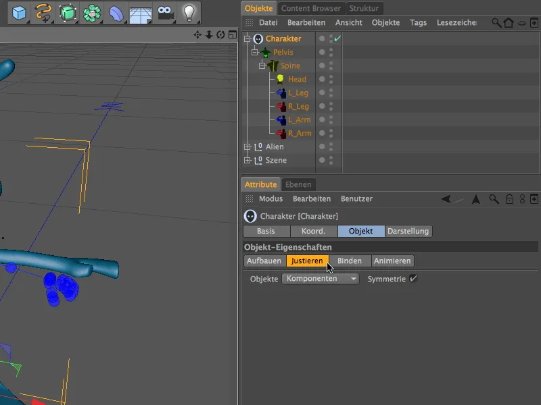Image resolution: width=541 pixels, height=405 pixels.
Task: Click the floor/environment grid icon
Action: tap(140, 13)
